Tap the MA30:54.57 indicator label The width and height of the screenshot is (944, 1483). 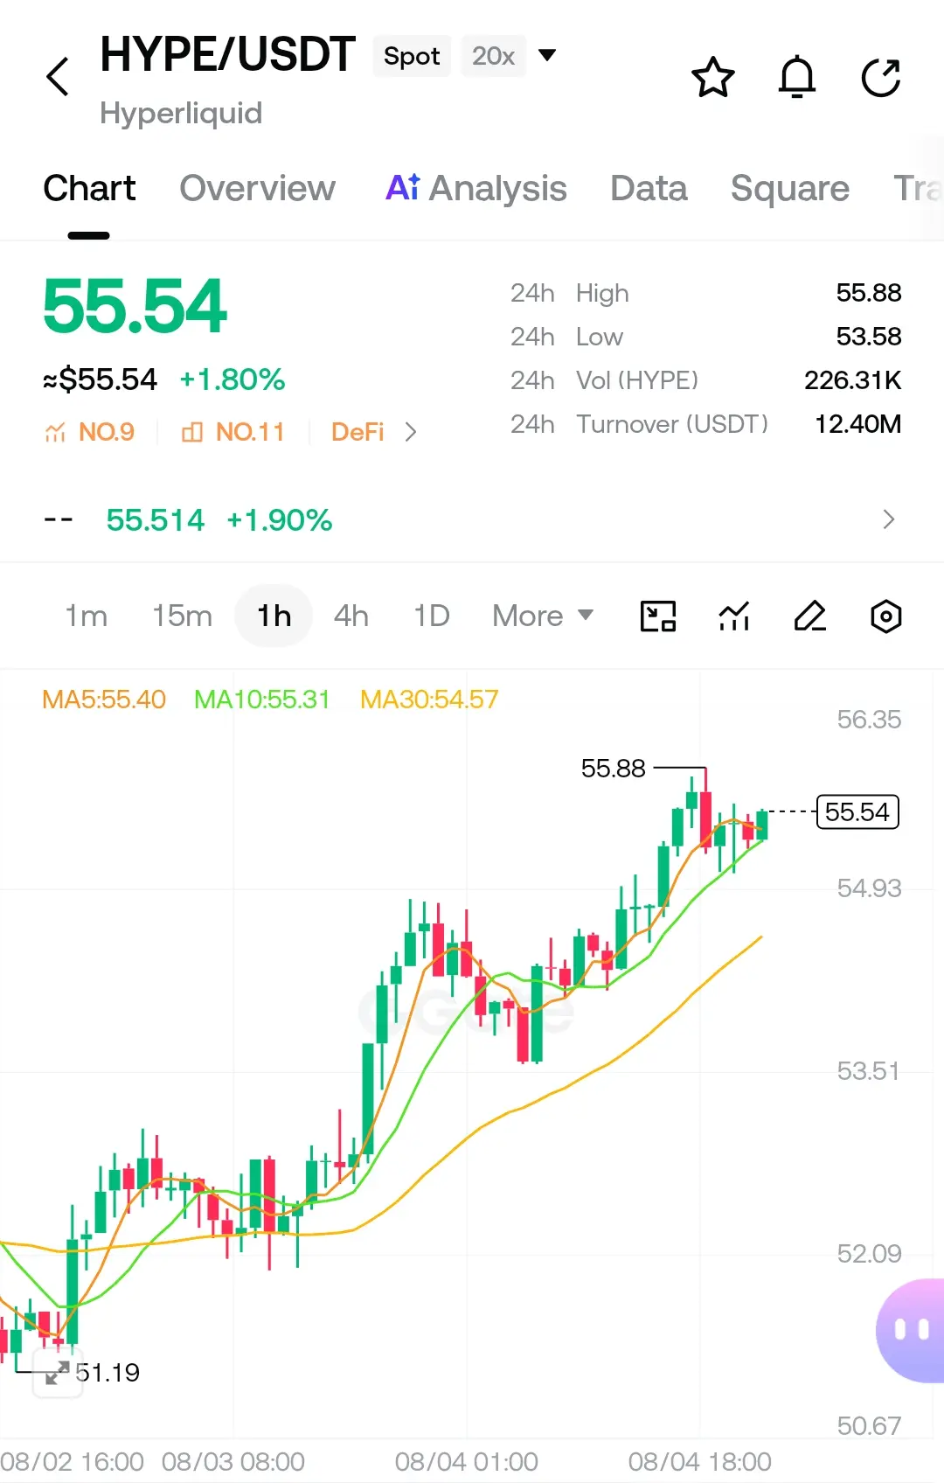[429, 700]
